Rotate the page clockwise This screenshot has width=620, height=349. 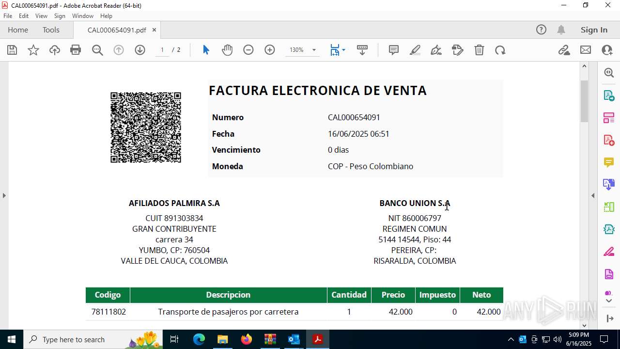click(500, 50)
